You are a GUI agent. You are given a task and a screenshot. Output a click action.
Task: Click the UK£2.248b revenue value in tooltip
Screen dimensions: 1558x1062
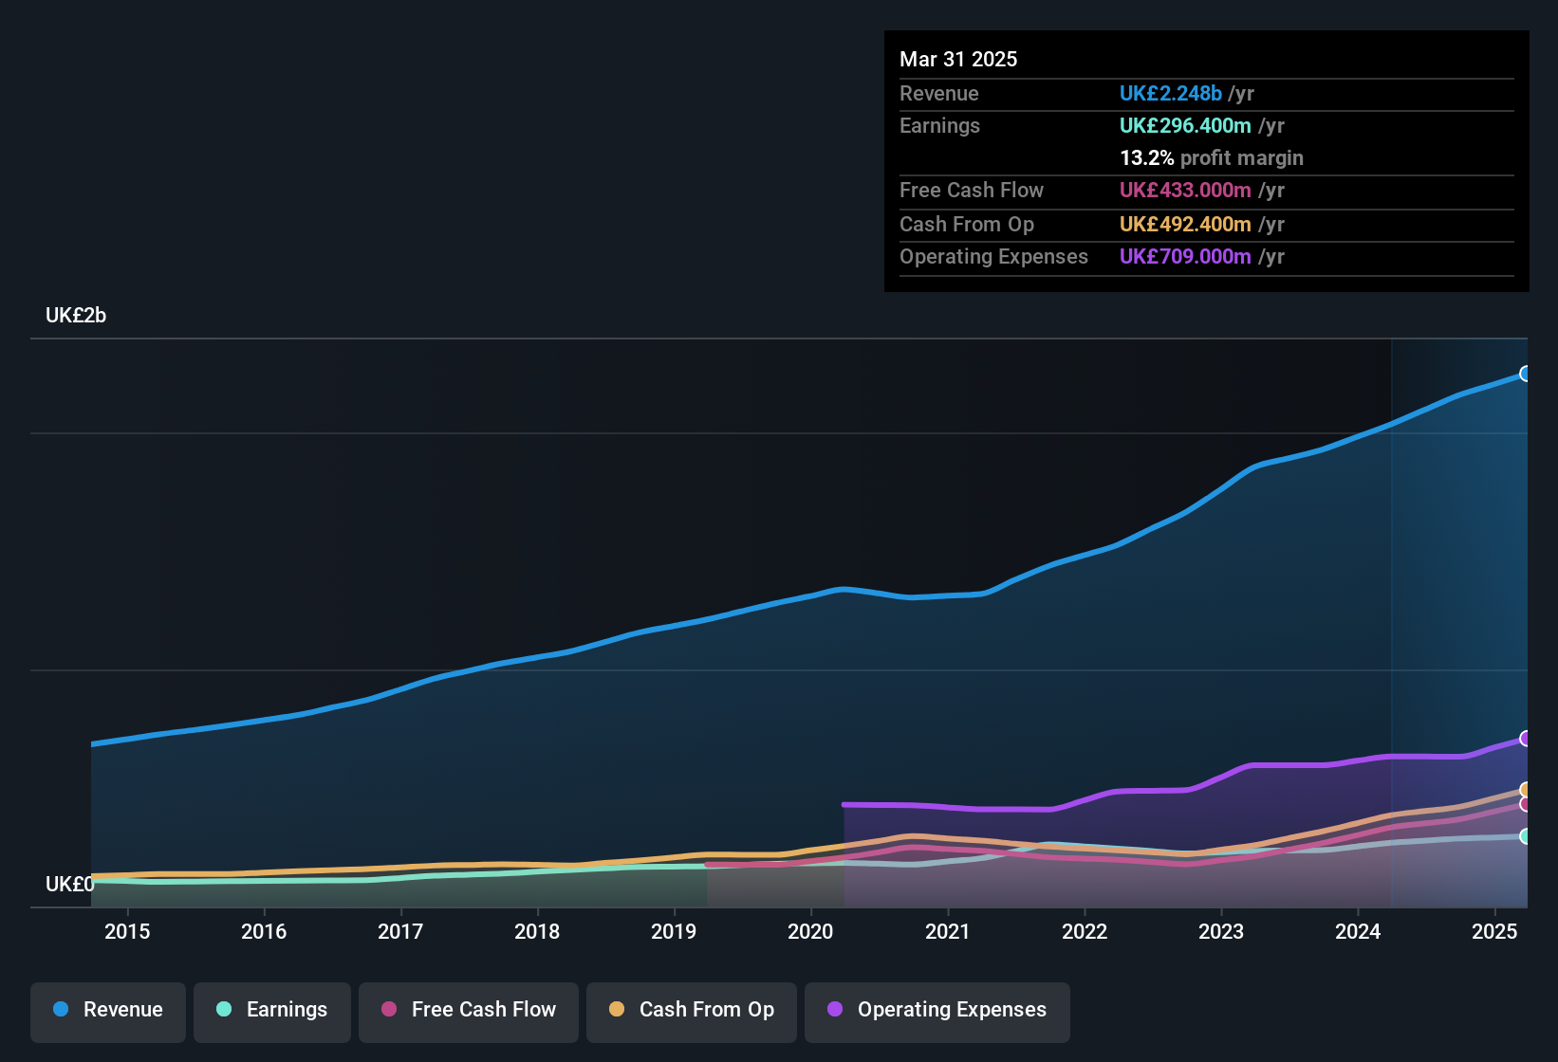tap(1170, 94)
